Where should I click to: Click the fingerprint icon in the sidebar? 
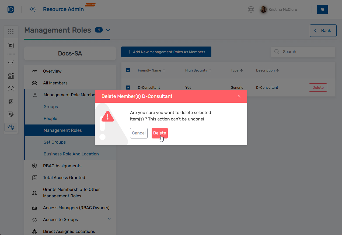pyautogui.click(x=11, y=101)
